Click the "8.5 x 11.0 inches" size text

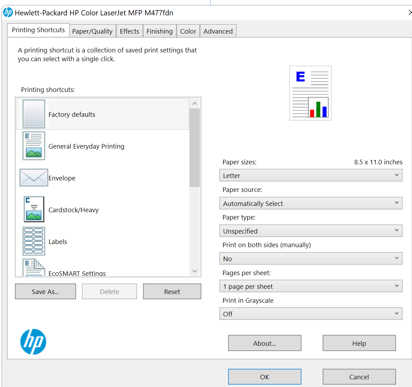(379, 162)
